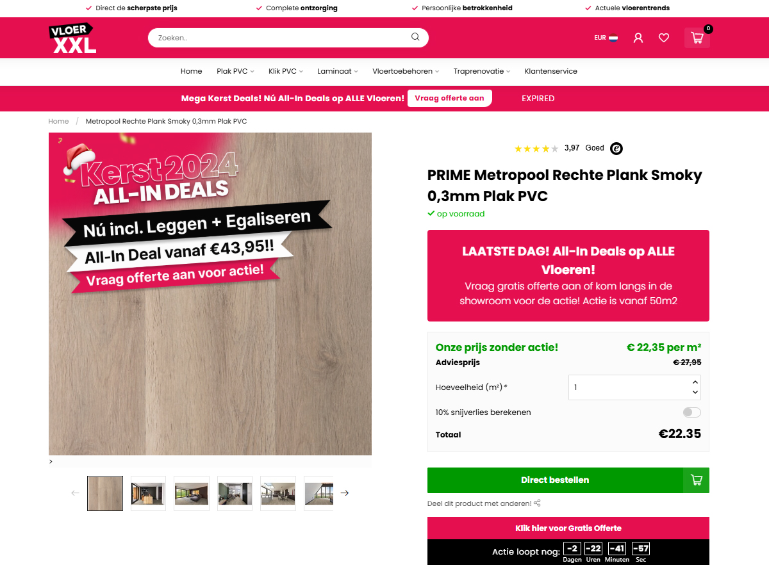Expand the Vloertoebehoren menu
This screenshot has width=769, height=586.
(x=406, y=71)
